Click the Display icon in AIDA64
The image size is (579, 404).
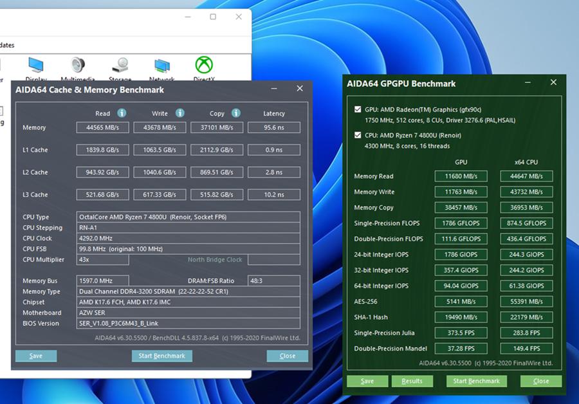[x=35, y=66]
